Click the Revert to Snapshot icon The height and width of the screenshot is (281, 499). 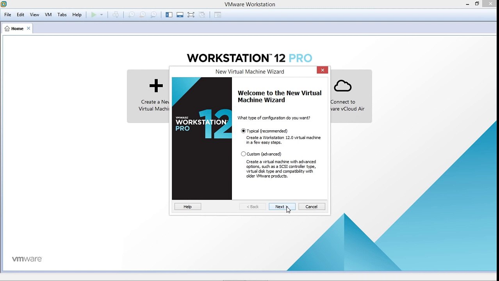pyautogui.click(x=143, y=15)
